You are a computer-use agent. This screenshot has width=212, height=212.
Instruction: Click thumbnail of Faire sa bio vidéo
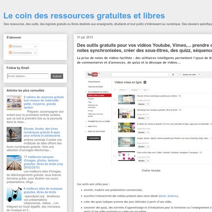click(126, 156)
